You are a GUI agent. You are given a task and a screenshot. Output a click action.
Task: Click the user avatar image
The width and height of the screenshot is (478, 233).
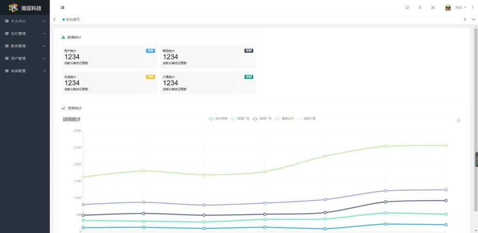[448, 7]
